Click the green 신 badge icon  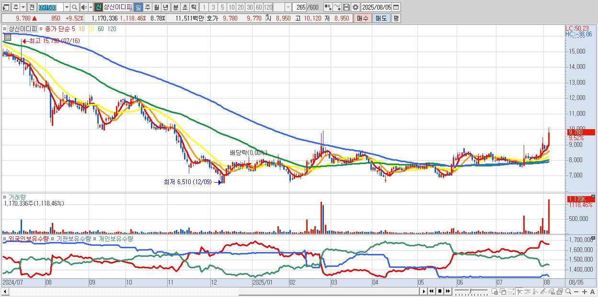[x=98, y=7]
